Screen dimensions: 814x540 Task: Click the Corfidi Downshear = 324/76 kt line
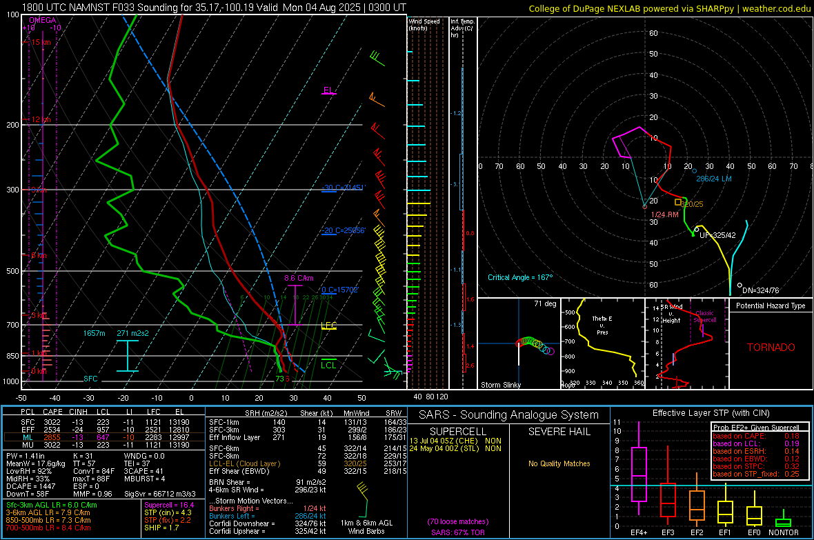268,524
